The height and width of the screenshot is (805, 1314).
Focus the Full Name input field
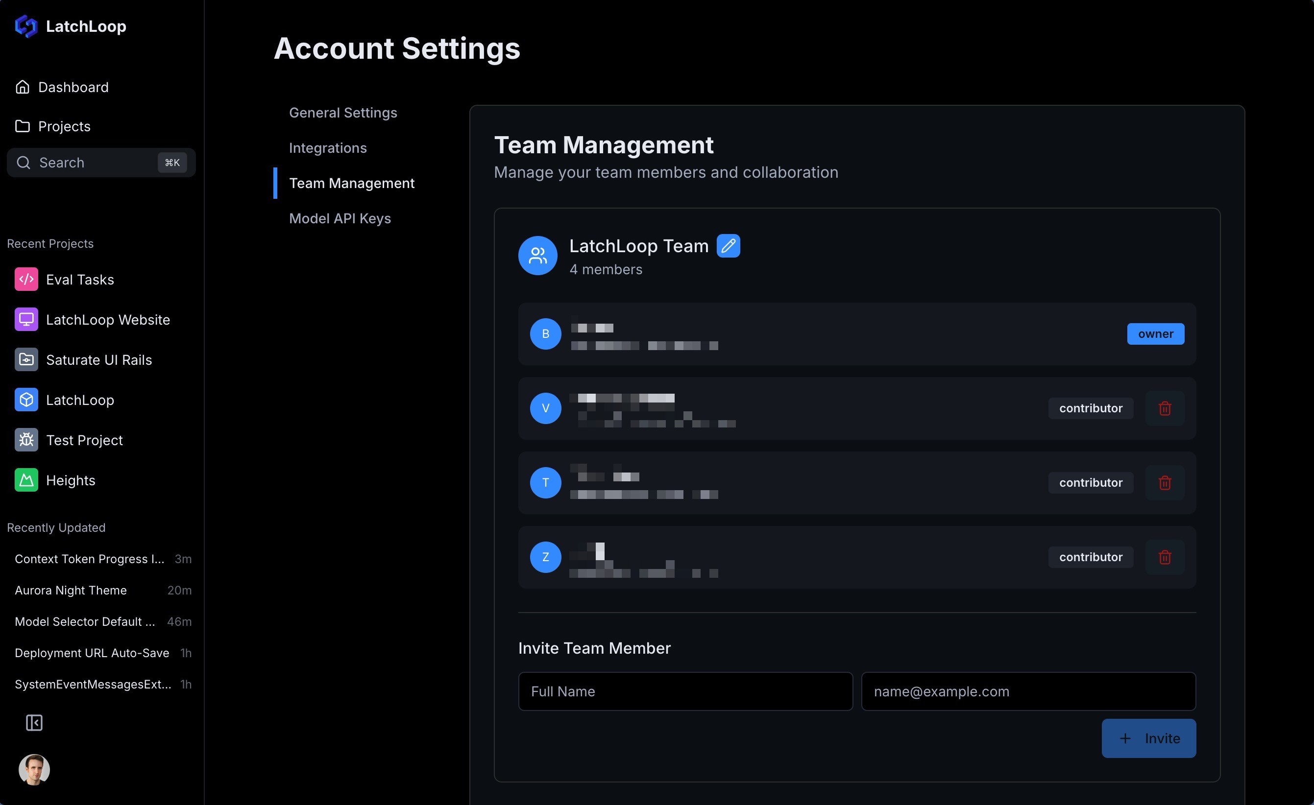[x=685, y=691]
